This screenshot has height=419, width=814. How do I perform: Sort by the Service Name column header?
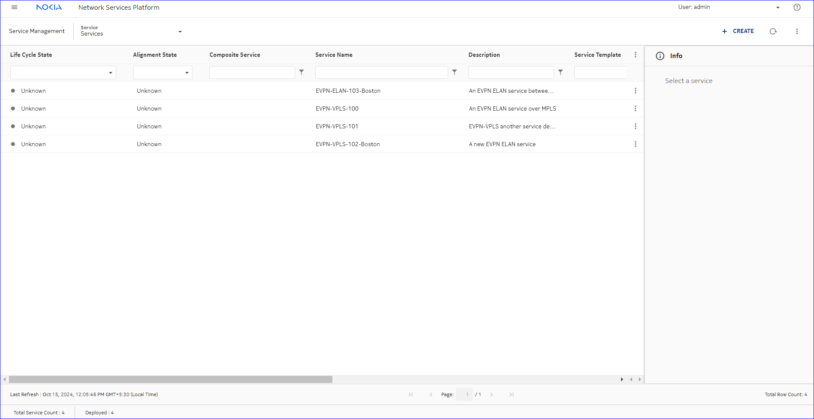tap(334, 55)
